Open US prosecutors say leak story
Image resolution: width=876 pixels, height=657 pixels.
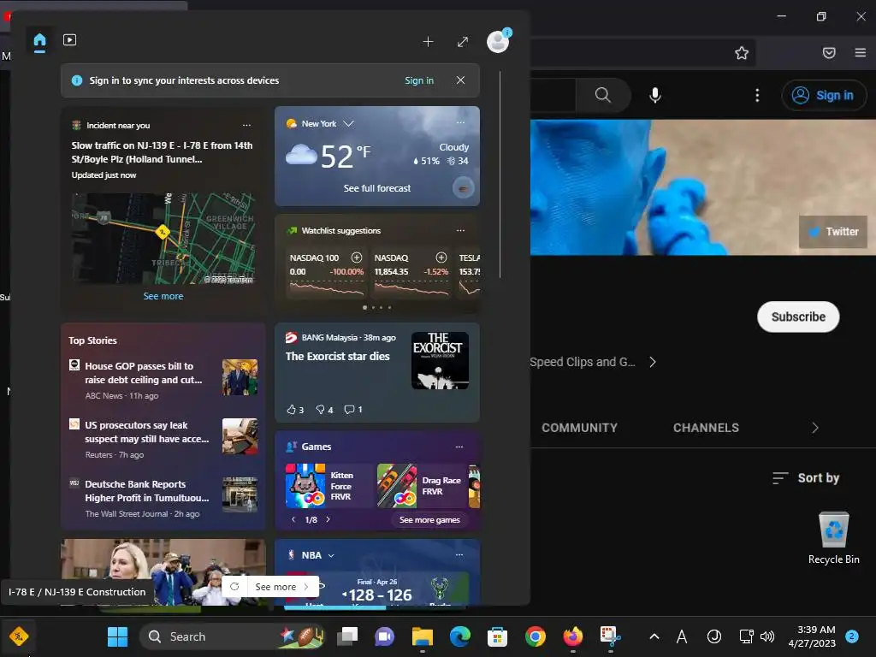click(x=163, y=439)
